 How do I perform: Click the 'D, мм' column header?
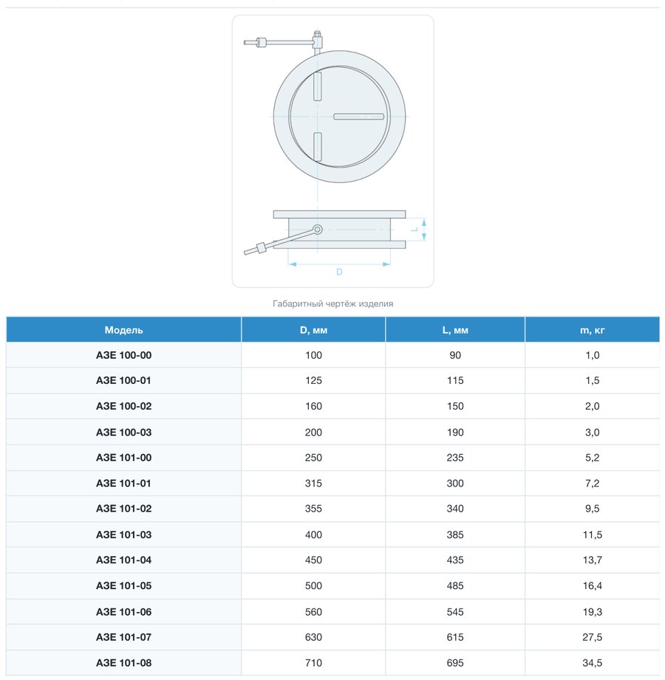click(313, 330)
